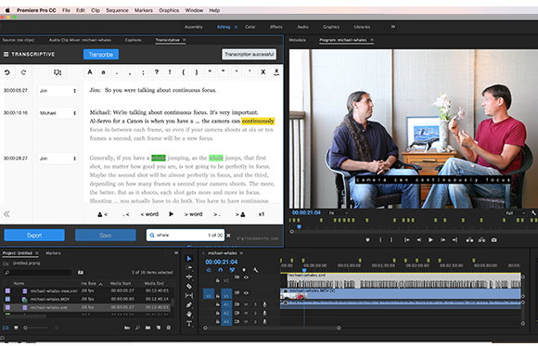Open Michael speaker dropdown

[x=58, y=113]
